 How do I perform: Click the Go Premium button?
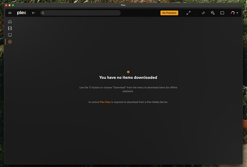tap(169, 13)
